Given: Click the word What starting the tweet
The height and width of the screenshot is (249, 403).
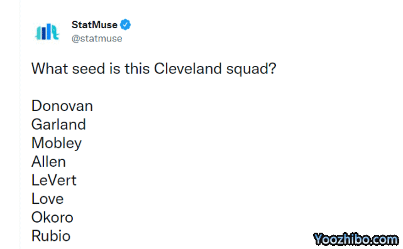Looking at the screenshot, I should pyautogui.click(x=50, y=69).
